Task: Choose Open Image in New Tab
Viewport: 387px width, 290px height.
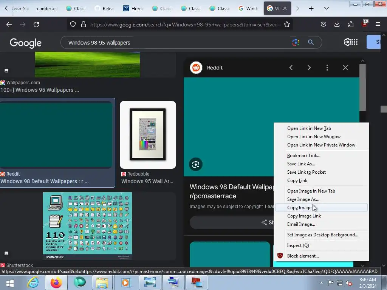Action: tap(321, 191)
